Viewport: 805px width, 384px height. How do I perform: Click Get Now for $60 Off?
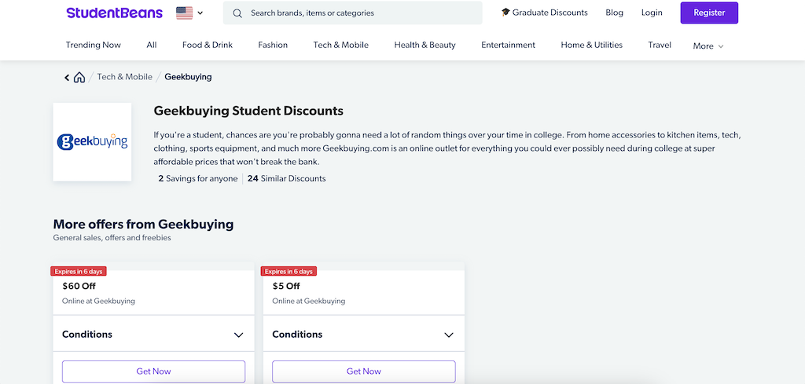click(153, 371)
